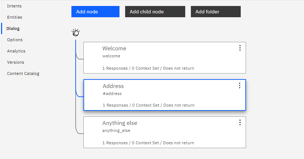Select the Address dialog node title

[113, 86]
